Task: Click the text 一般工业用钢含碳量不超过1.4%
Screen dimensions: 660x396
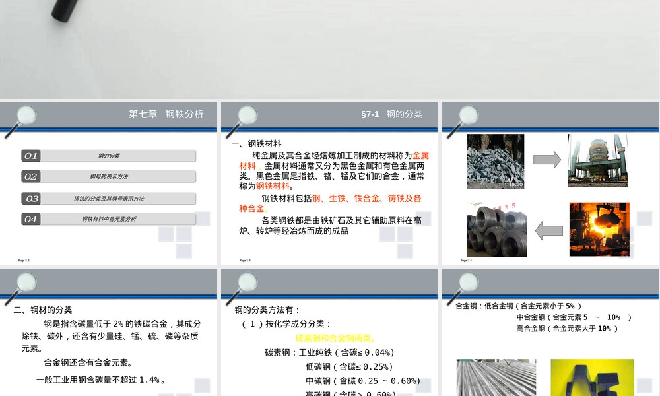Action: (x=100, y=379)
